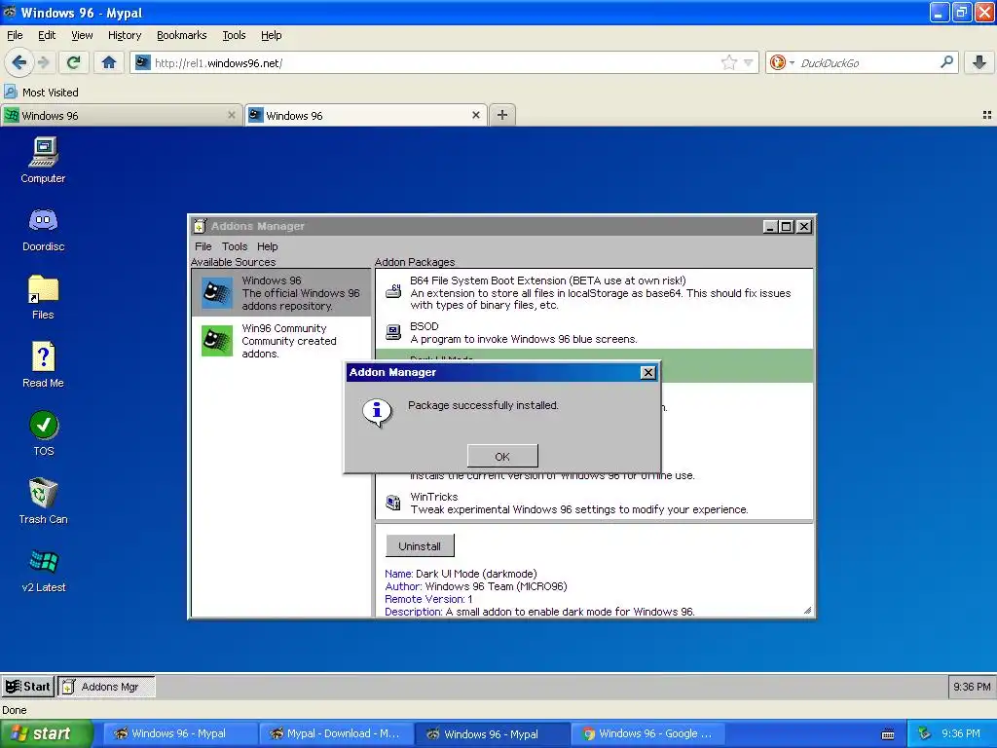Select the B64 File System Boot Extension row
This screenshot has height=748, width=997.
tap(595, 292)
